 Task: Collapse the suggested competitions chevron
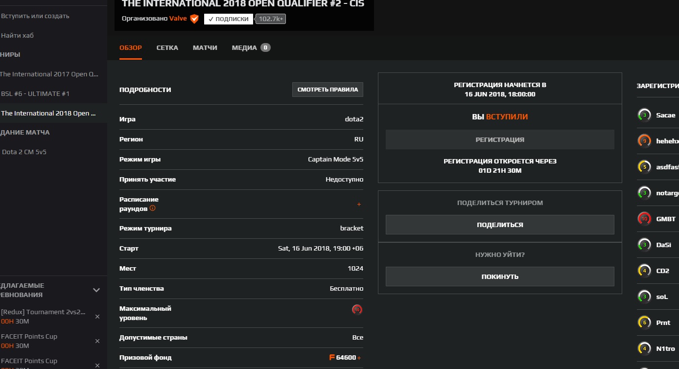pyautogui.click(x=96, y=290)
